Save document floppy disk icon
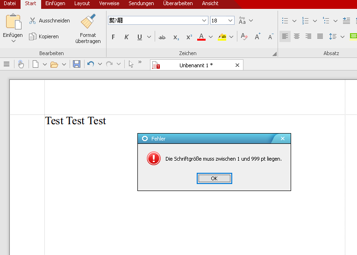The width and height of the screenshot is (357, 255). pyautogui.click(x=77, y=64)
